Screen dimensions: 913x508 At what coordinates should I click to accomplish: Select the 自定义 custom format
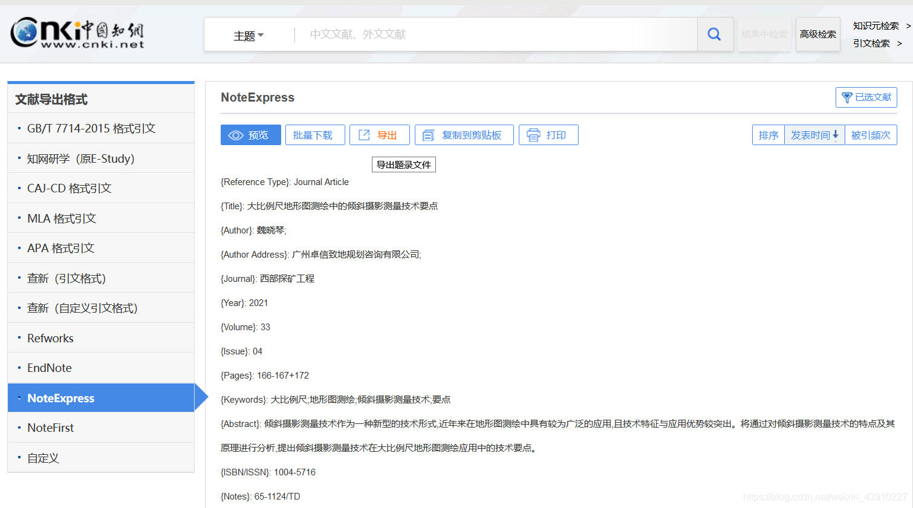(x=101, y=458)
